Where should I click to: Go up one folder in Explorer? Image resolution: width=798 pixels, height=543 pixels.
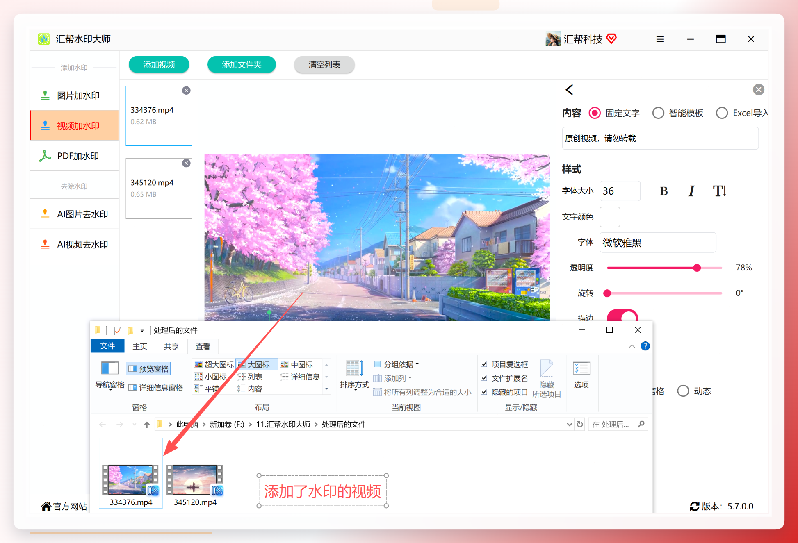[x=147, y=425]
